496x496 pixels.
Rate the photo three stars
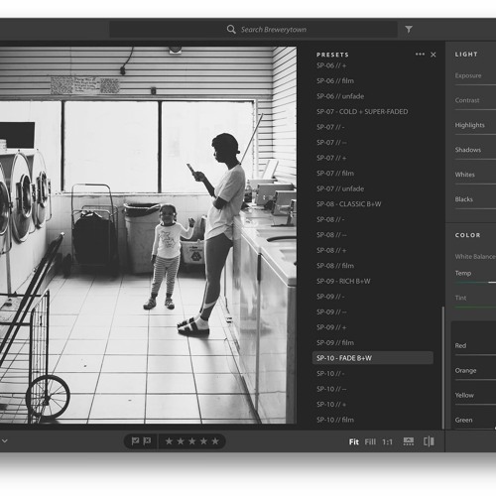[192, 441]
